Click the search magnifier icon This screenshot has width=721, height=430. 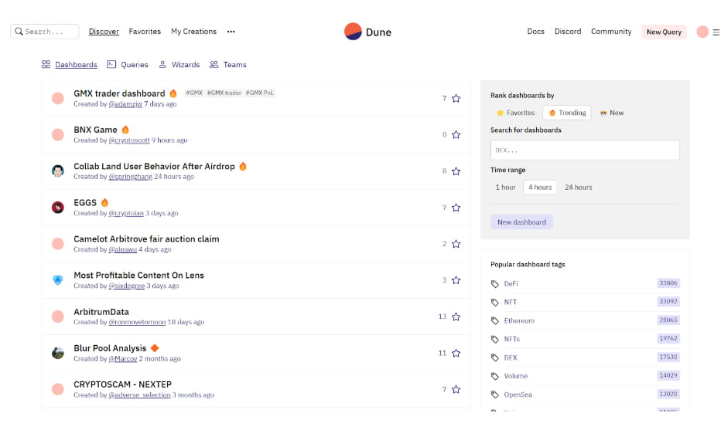pos(19,31)
